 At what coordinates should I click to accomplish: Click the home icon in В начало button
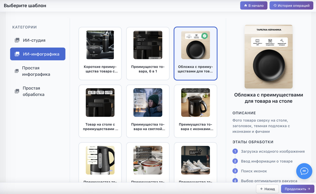(x=246, y=6)
